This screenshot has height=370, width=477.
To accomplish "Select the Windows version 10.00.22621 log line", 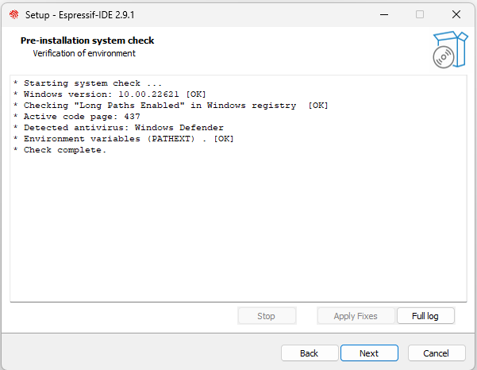I will pyautogui.click(x=110, y=94).
